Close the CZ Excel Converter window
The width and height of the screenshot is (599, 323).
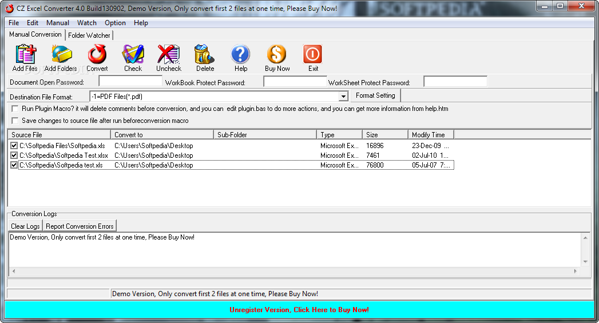(x=581, y=6)
